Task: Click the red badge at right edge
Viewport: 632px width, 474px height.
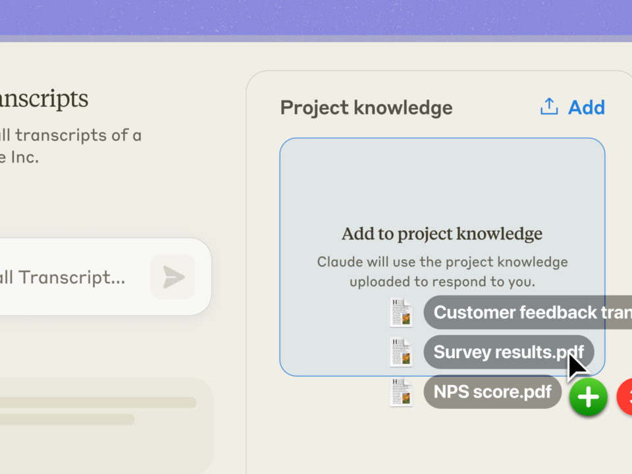Action: pos(625,397)
